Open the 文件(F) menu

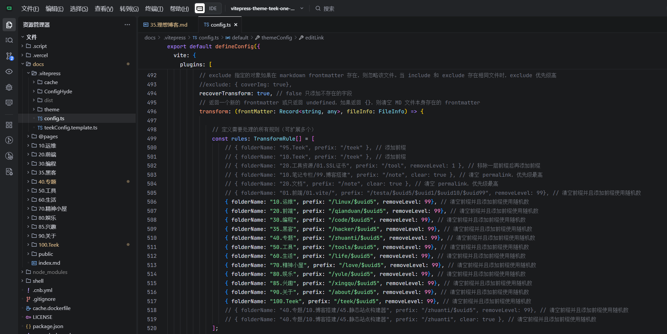tap(30, 9)
